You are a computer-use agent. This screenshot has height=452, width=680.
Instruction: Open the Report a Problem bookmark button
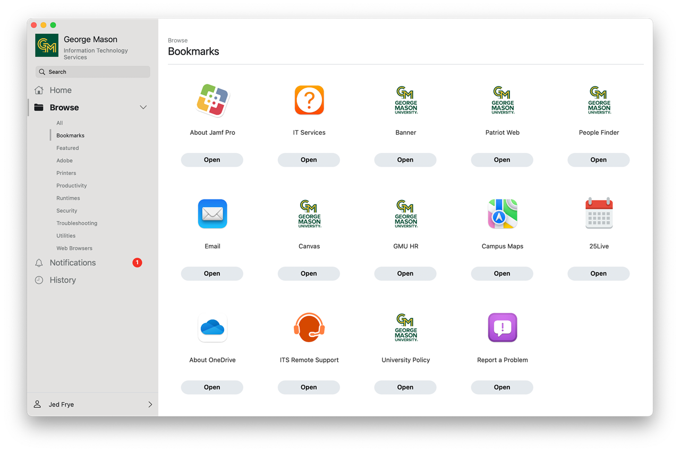point(502,387)
